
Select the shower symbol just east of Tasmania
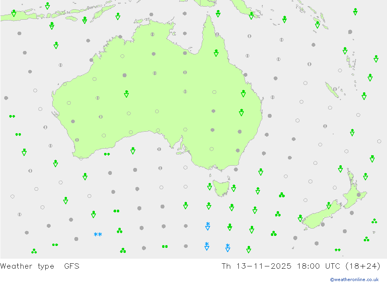pyautogui.click(x=234, y=188)
